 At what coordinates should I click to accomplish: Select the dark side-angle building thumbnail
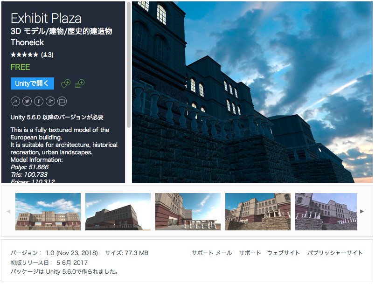[118, 212]
